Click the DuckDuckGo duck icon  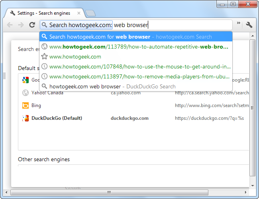coord(26,118)
